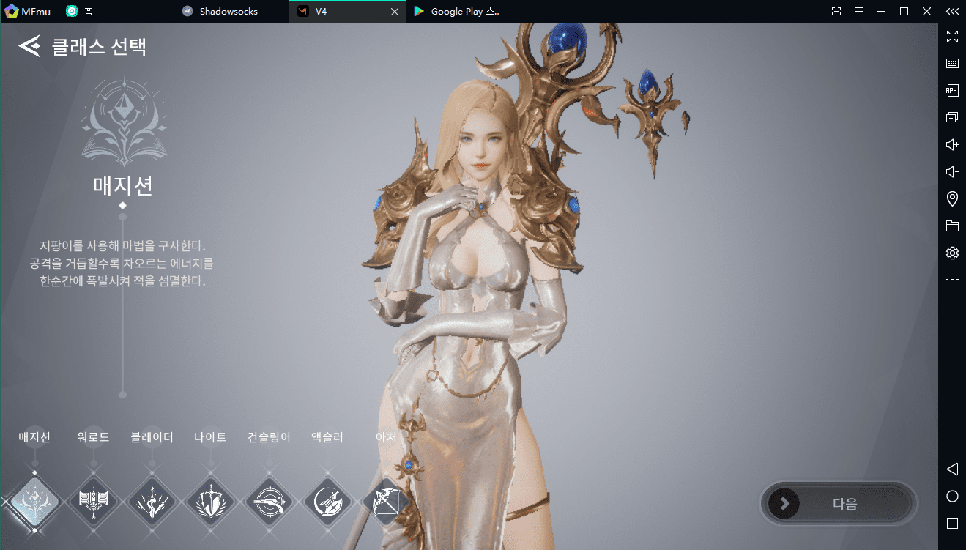Image resolution: width=966 pixels, height=550 pixels.
Task: Click the MEmu logo in title bar
Action: tap(12, 11)
